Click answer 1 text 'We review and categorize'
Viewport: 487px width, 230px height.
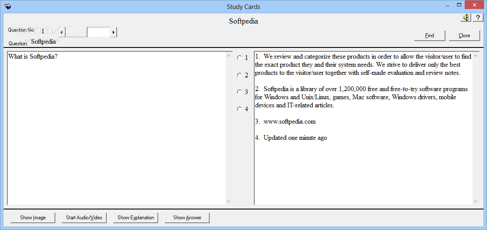(364, 65)
